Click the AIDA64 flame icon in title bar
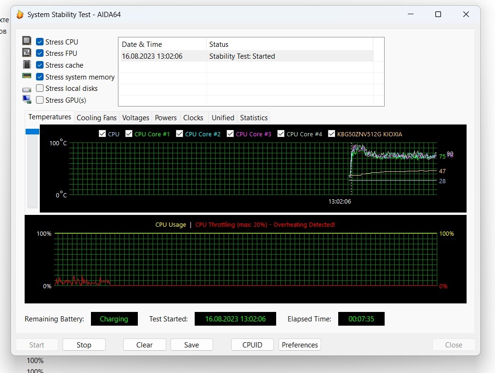The width and height of the screenshot is (495, 373). point(20,14)
